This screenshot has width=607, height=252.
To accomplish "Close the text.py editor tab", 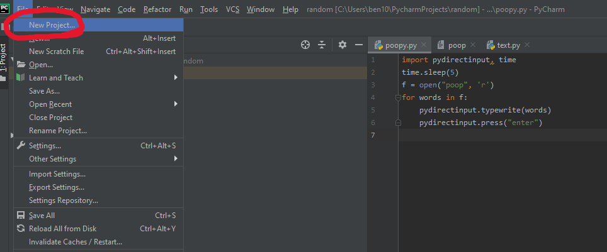I will 526,45.
